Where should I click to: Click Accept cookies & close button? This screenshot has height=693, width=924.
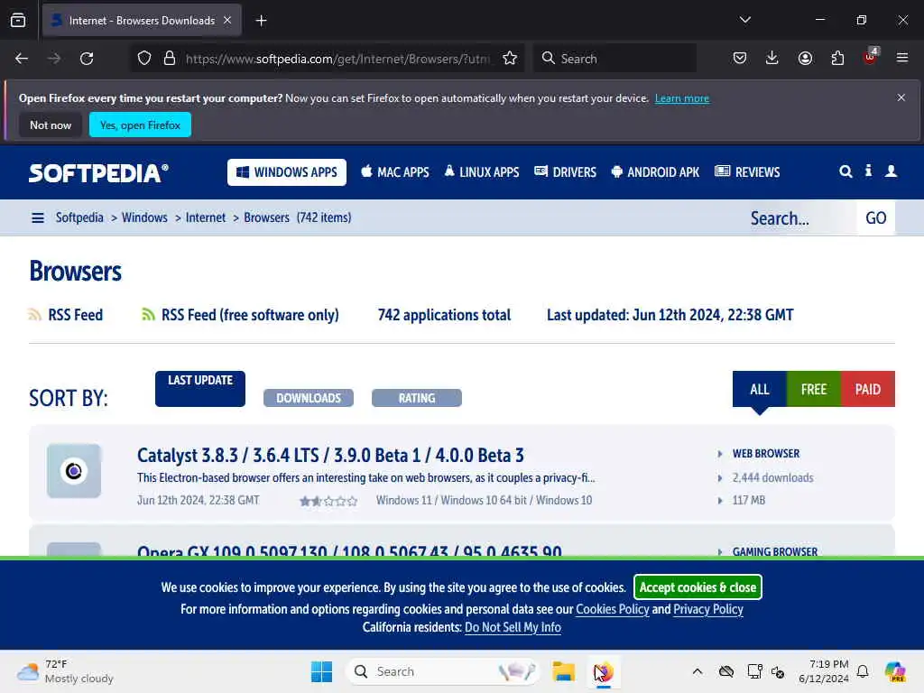tap(698, 587)
